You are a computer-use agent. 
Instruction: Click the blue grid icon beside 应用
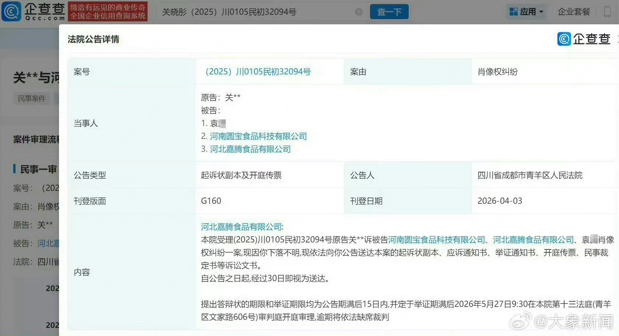(x=513, y=11)
